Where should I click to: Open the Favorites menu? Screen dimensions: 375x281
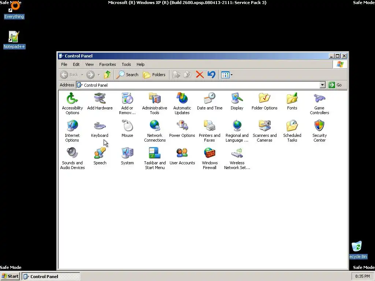pyautogui.click(x=107, y=64)
